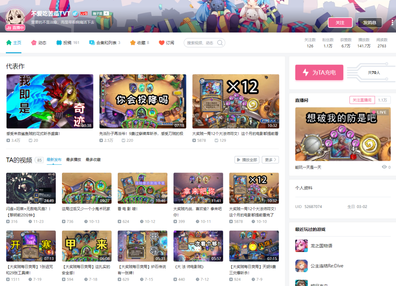Viewport: 396px width, 286px height.
Task: Click the 主页 home tab
Action: click(14, 42)
